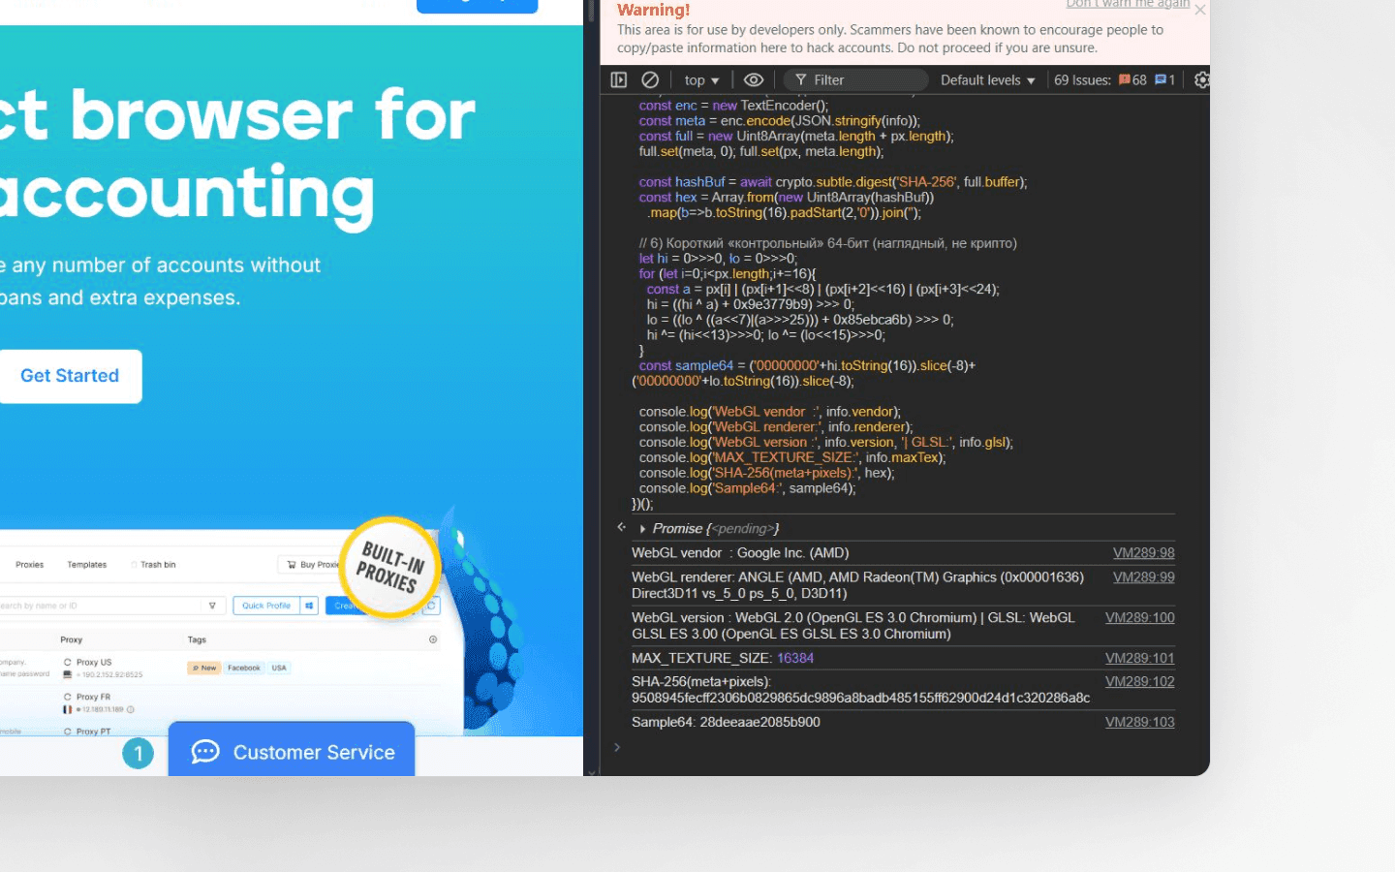Click the 'WebGL vendor : Google Inc. (AMD)' output

pos(740,553)
